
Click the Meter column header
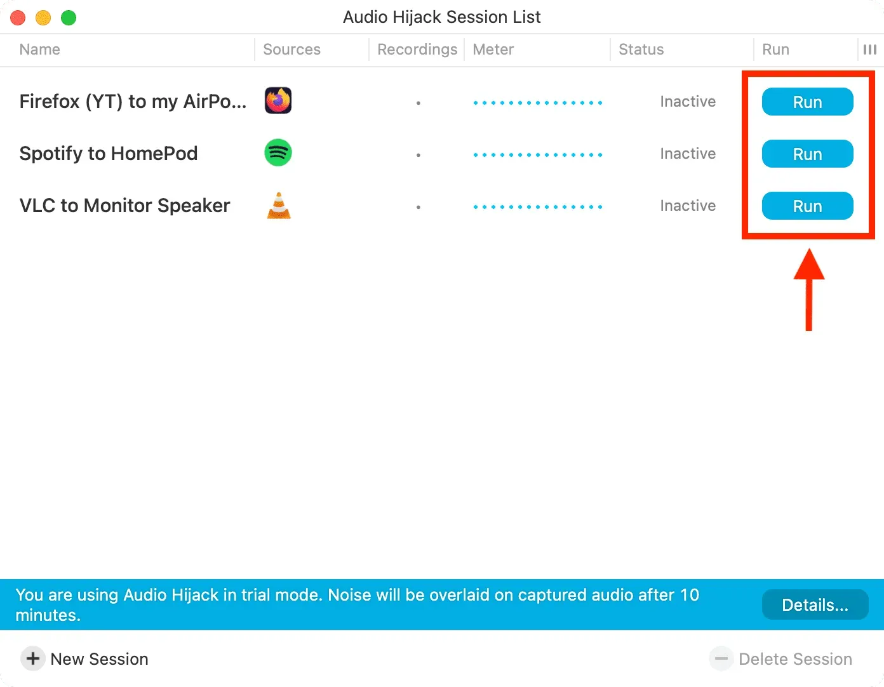point(493,50)
